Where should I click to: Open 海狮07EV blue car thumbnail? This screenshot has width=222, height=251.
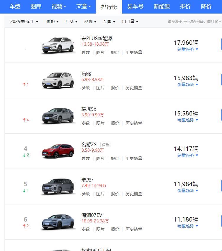pos(58,222)
